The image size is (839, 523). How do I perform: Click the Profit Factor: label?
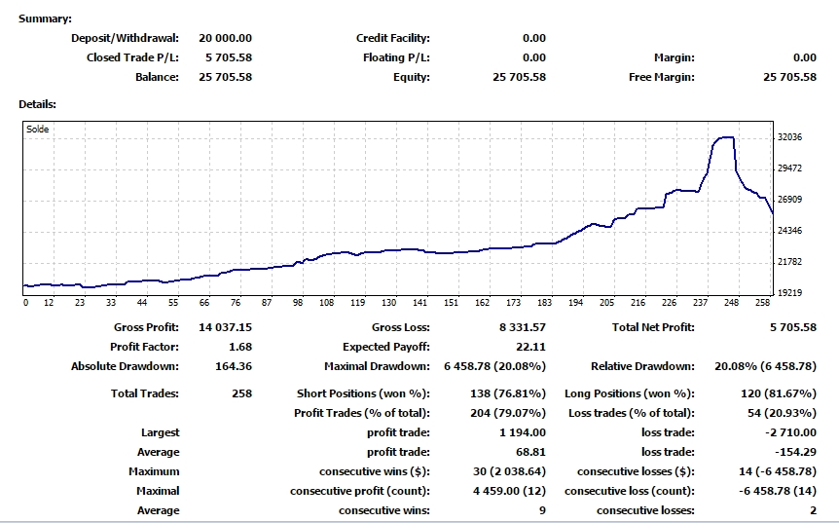pyautogui.click(x=144, y=347)
